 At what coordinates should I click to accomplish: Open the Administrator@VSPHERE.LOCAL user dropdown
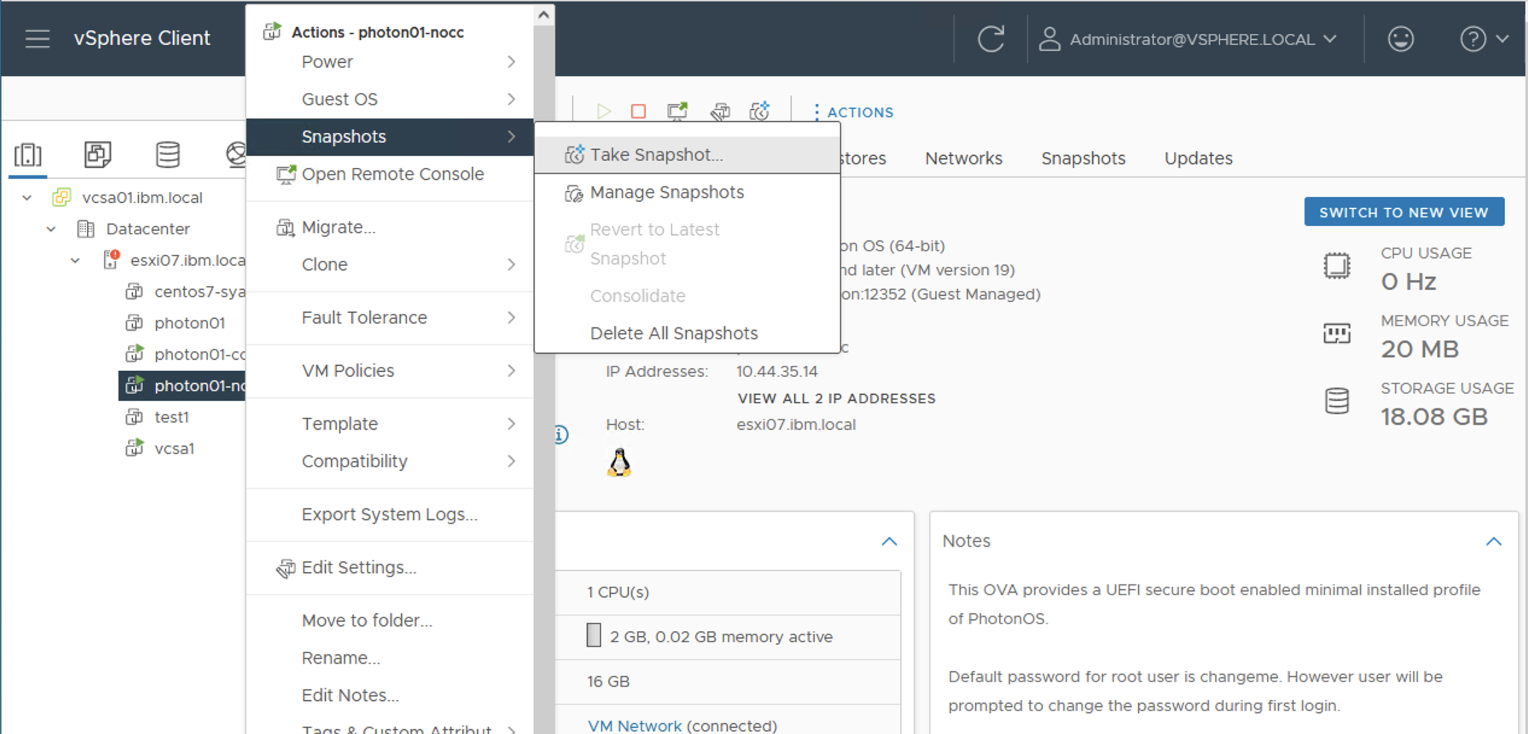click(x=1188, y=39)
